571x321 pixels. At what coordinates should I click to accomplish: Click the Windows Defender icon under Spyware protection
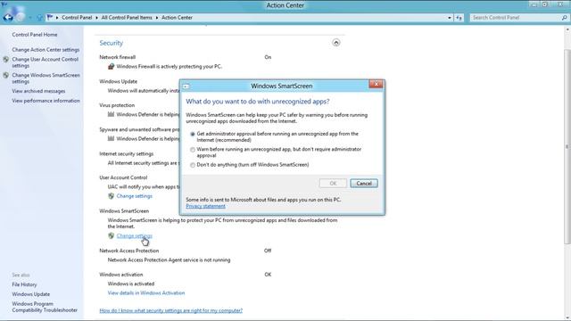[x=111, y=138]
